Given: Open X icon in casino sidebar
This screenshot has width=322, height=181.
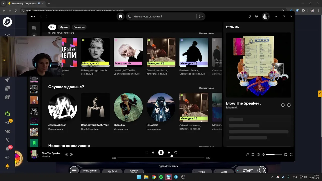Looking at the screenshot, I should point(7,140).
